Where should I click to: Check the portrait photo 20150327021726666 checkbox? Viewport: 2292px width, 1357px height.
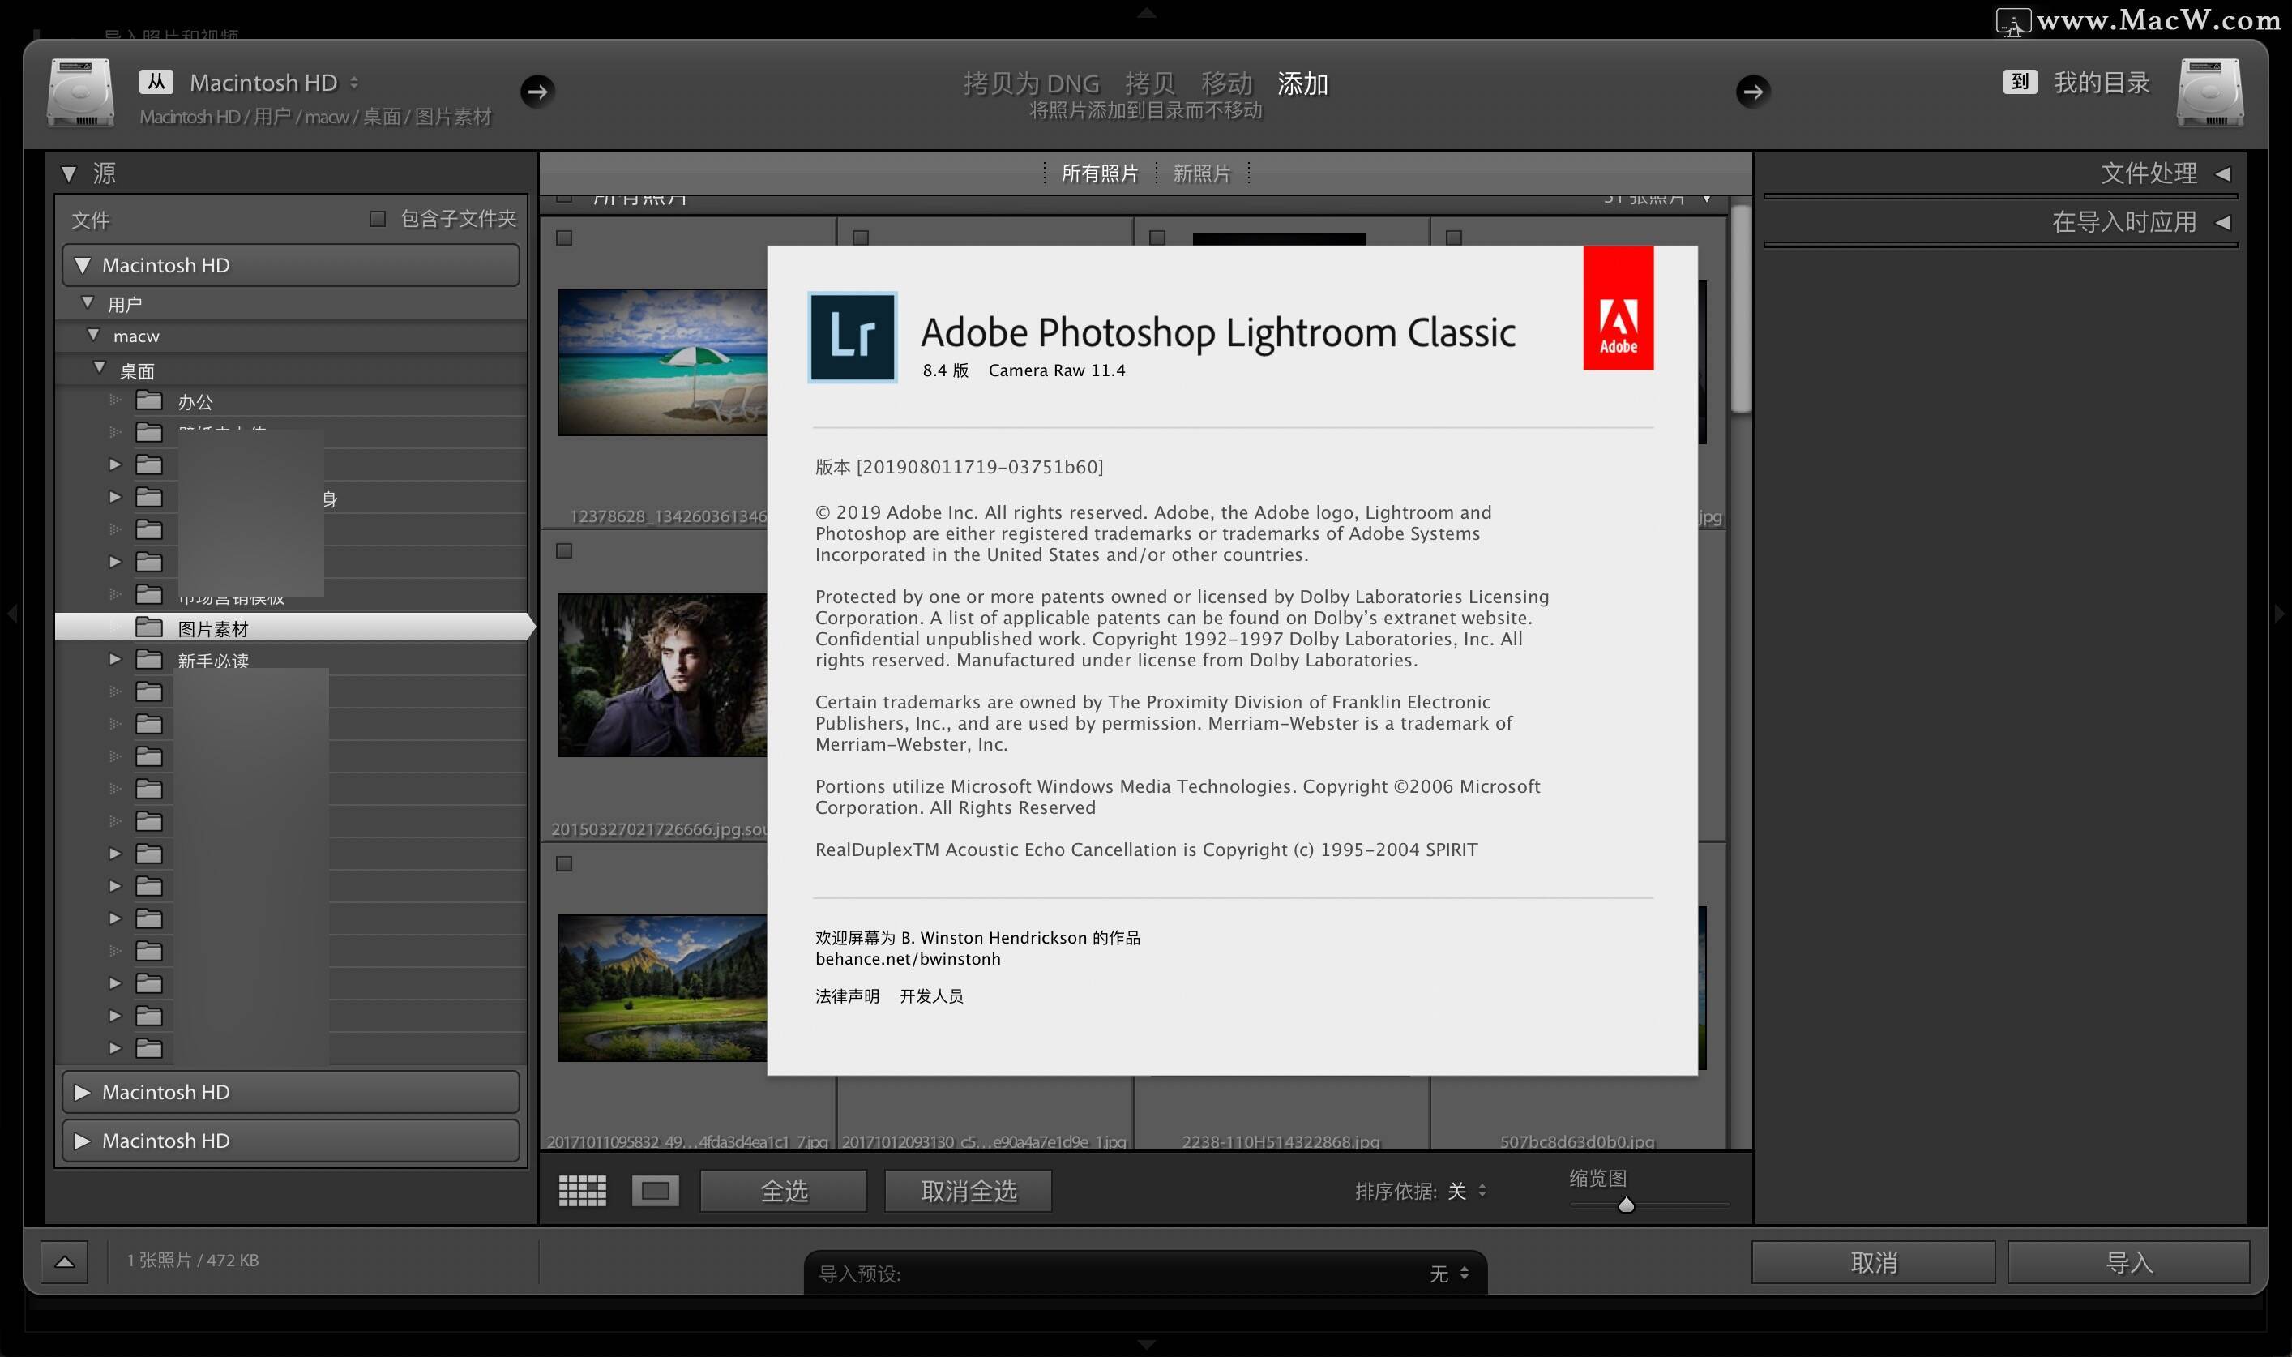pos(564,550)
